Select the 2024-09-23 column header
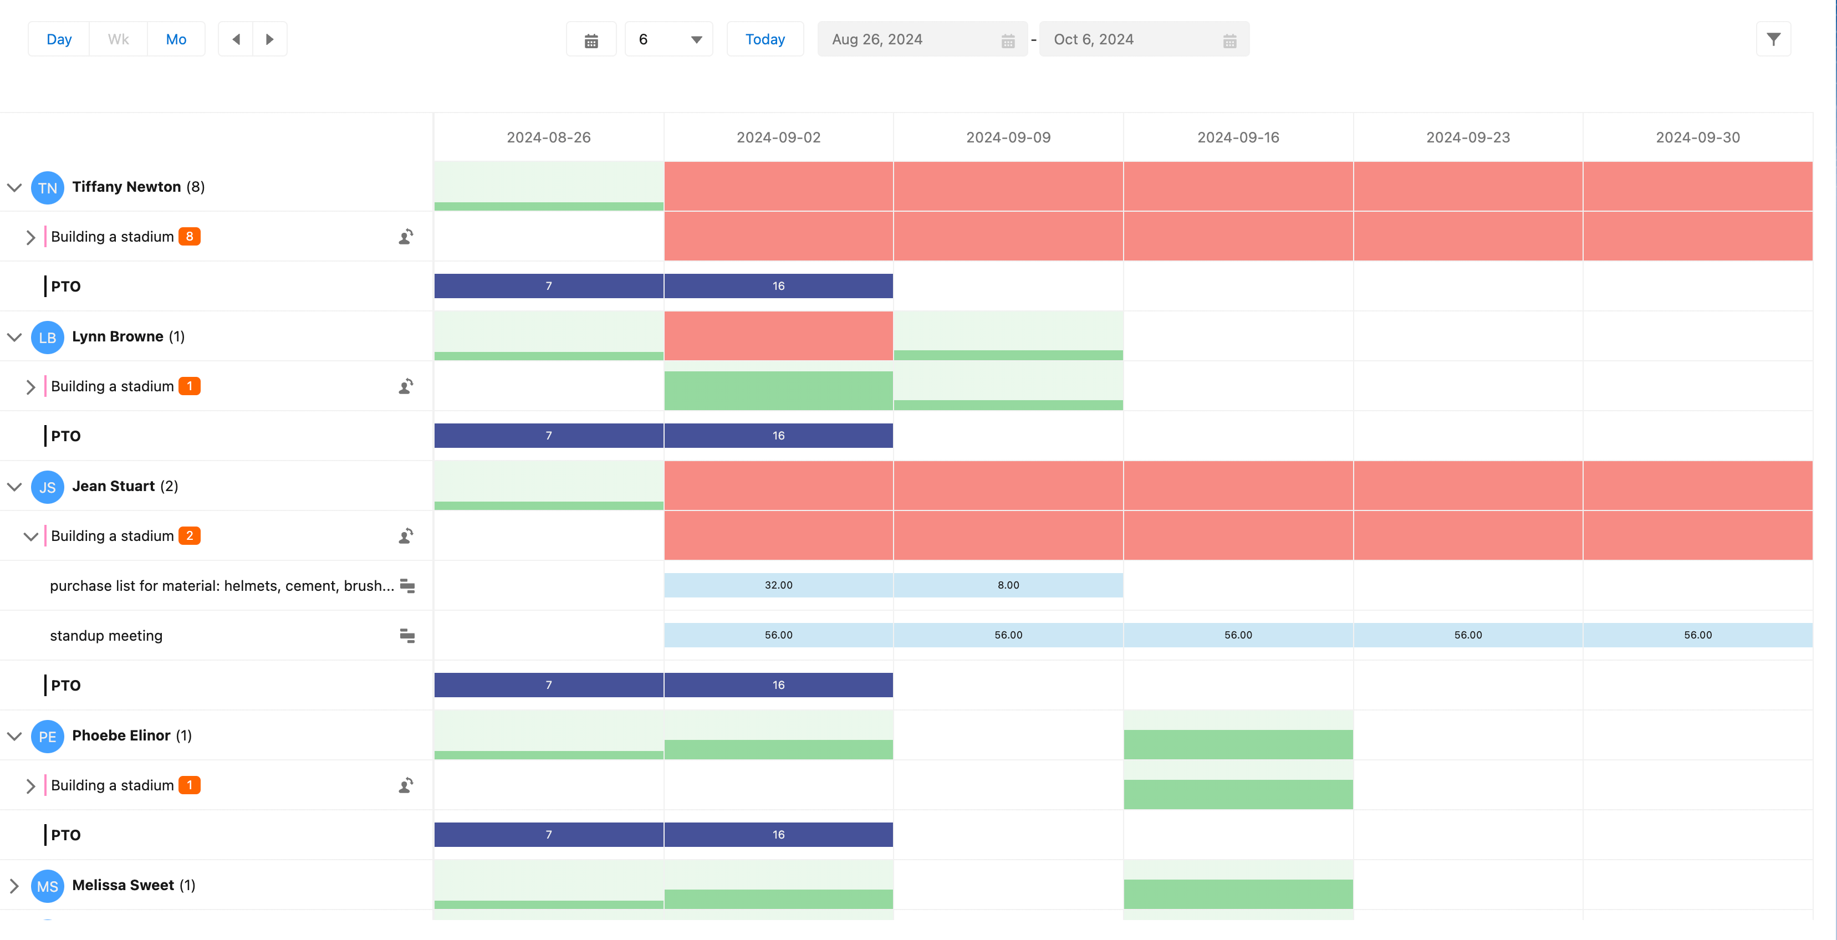 click(1468, 137)
